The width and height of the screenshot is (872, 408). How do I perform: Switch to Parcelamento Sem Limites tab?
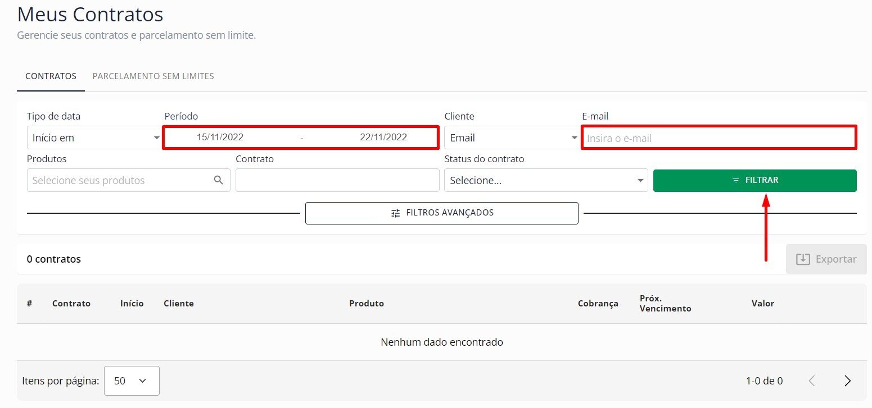point(153,76)
